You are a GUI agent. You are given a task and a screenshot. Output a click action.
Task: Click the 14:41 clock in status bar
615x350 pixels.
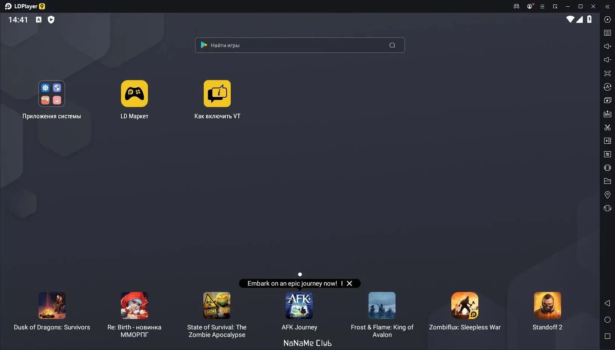click(18, 19)
